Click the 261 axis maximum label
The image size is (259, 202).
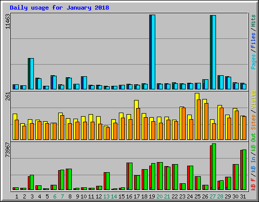(x=8, y=96)
